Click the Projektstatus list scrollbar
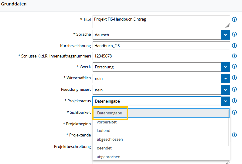242x164 pixels. pyautogui.click(x=229, y=127)
